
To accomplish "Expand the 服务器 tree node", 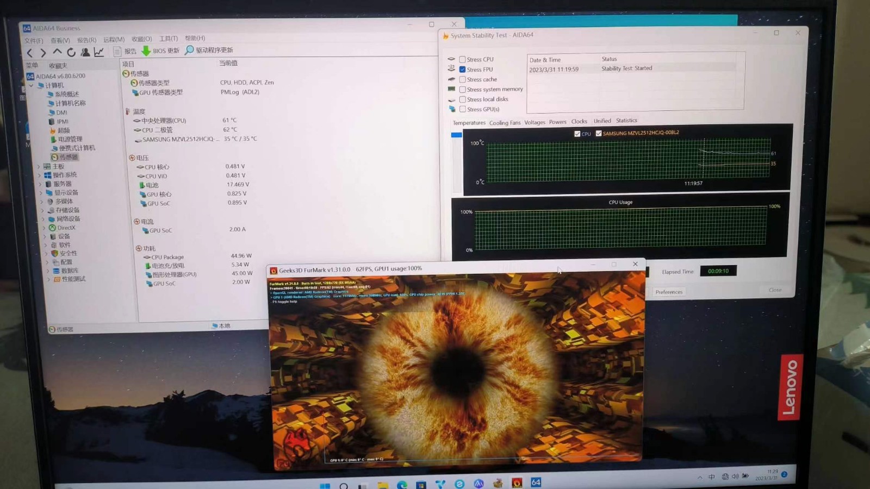I will (x=41, y=184).
